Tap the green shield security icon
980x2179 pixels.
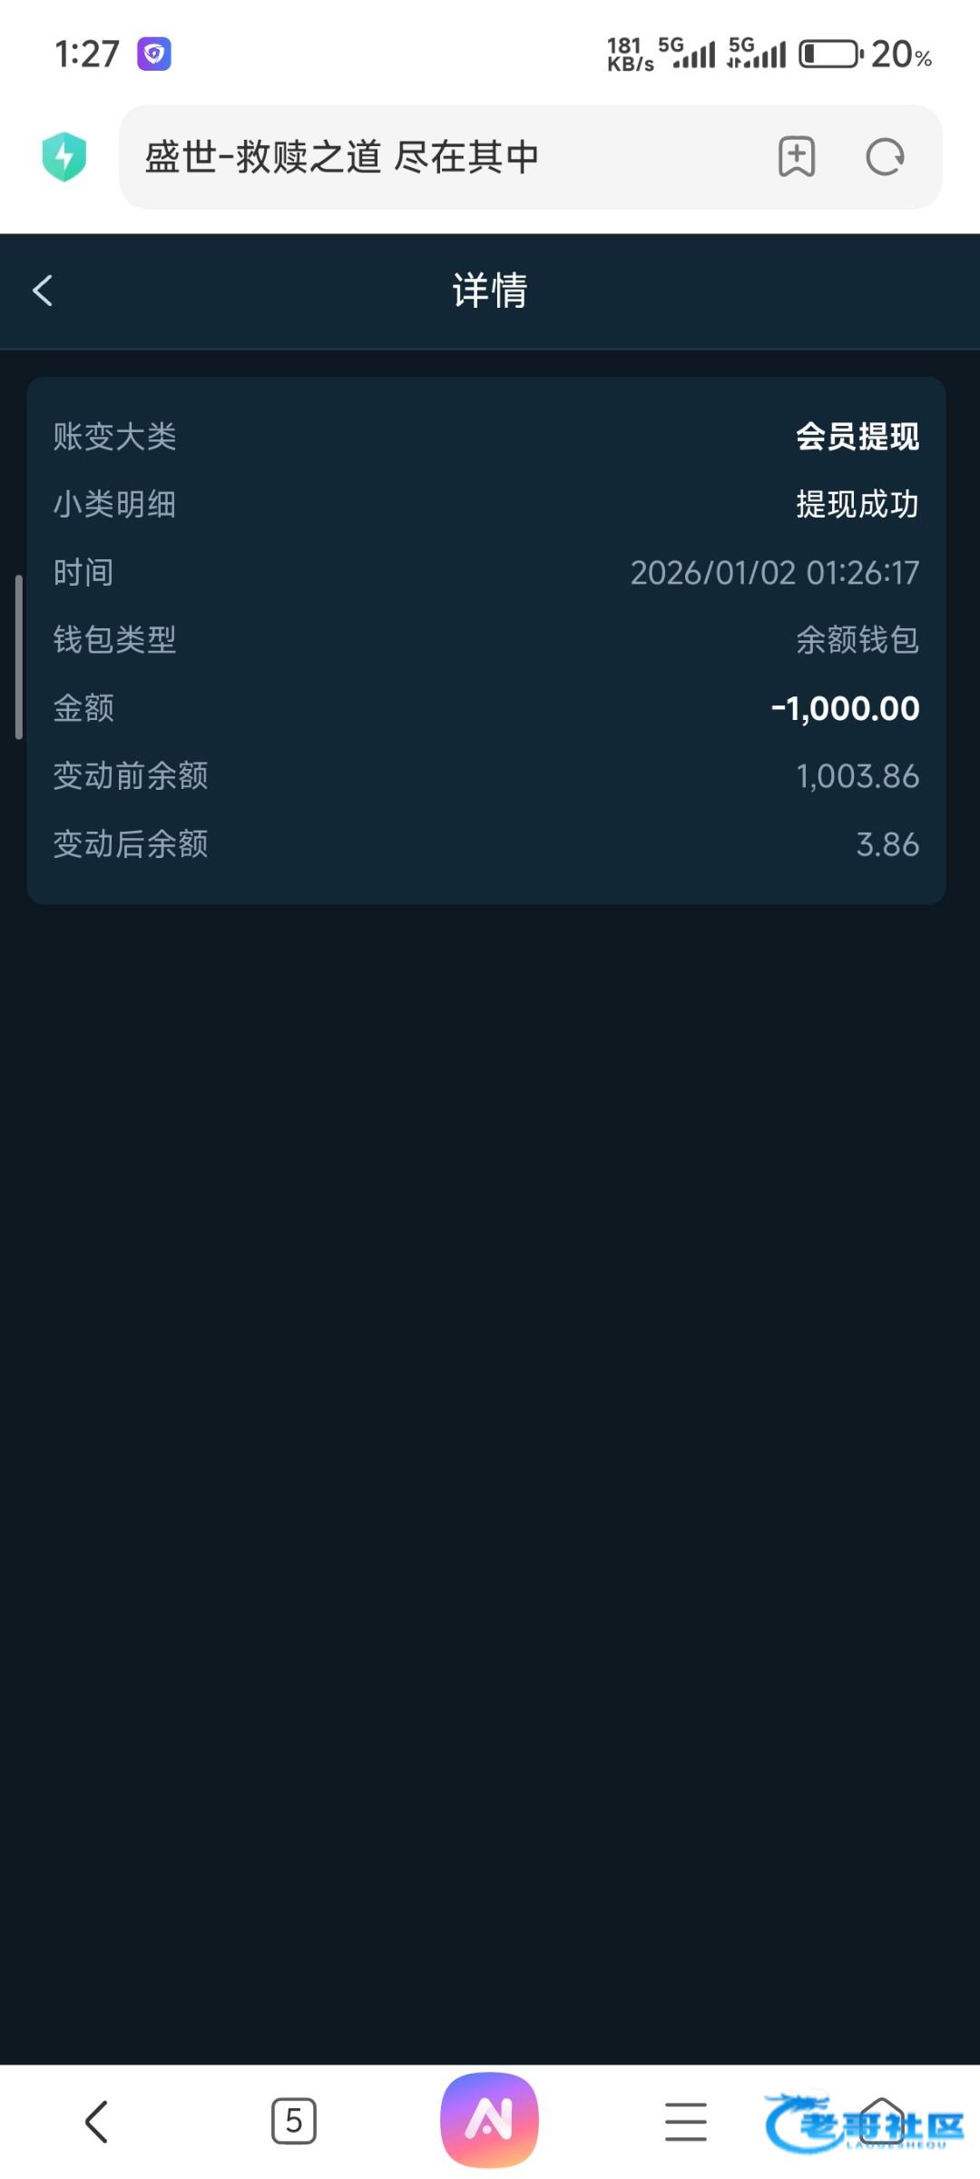pyautogui.click(x=64, y=157)
